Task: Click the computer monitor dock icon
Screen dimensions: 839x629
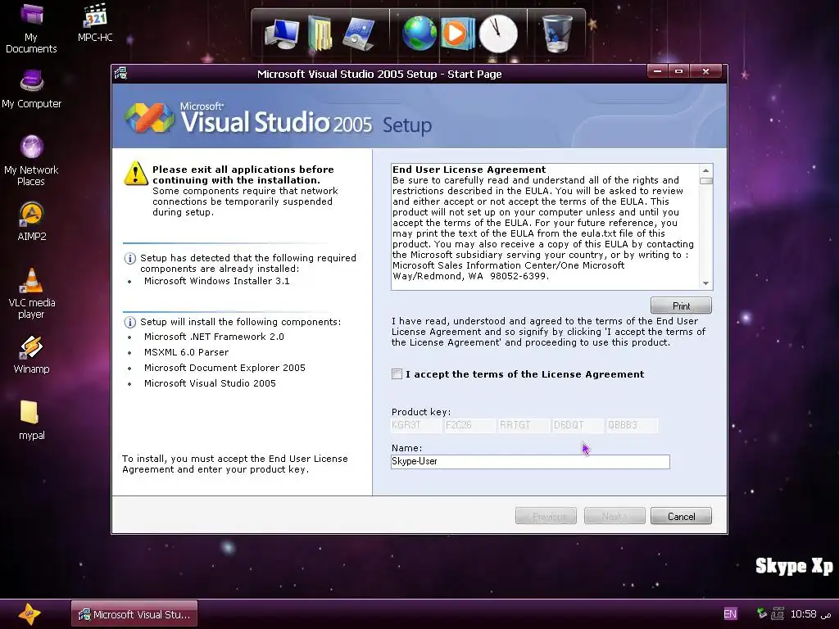Action: [x=282, y=34]
